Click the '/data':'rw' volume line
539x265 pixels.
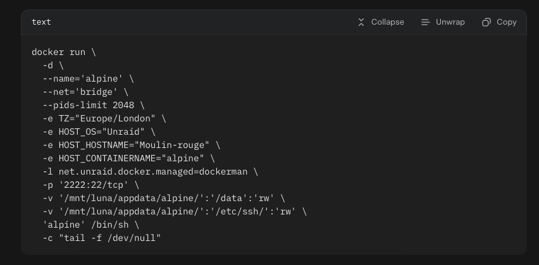click(164, 199)
